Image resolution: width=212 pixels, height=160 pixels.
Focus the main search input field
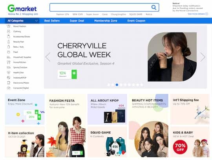(100, 7)
